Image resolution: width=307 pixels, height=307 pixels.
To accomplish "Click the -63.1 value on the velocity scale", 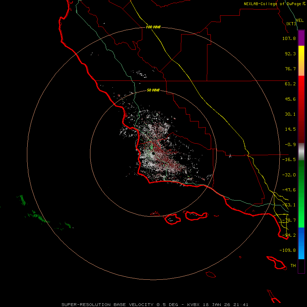I will pos(290,205).
